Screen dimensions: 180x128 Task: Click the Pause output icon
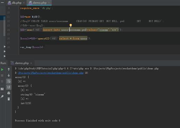coord(2,81)
